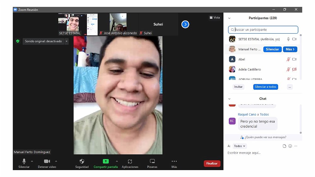Click the participant search field
Screen dimensions: 315x177
point(263,30)
